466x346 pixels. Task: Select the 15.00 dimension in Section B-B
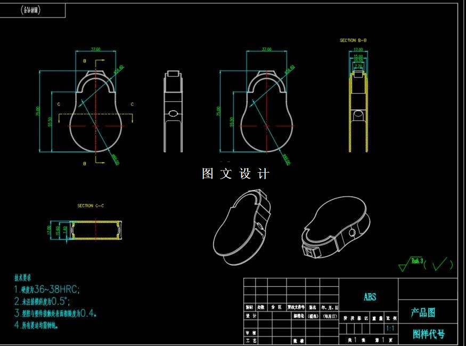(x=358, y=56)
